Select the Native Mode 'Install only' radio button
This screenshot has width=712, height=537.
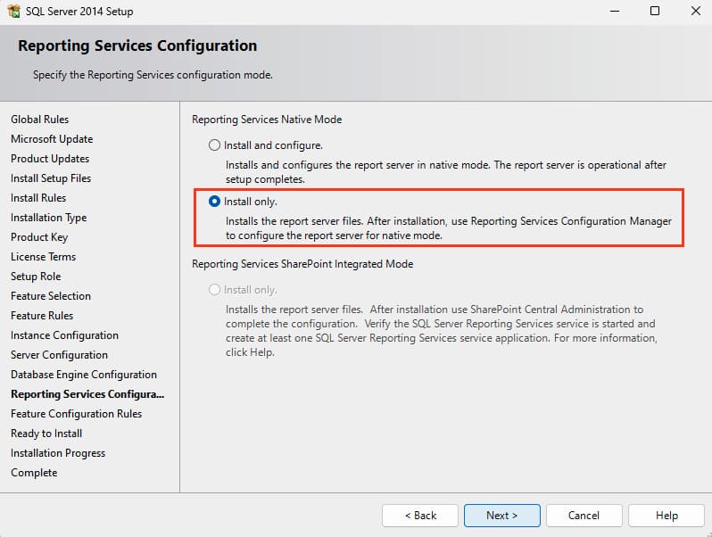(x=214, y=202)
